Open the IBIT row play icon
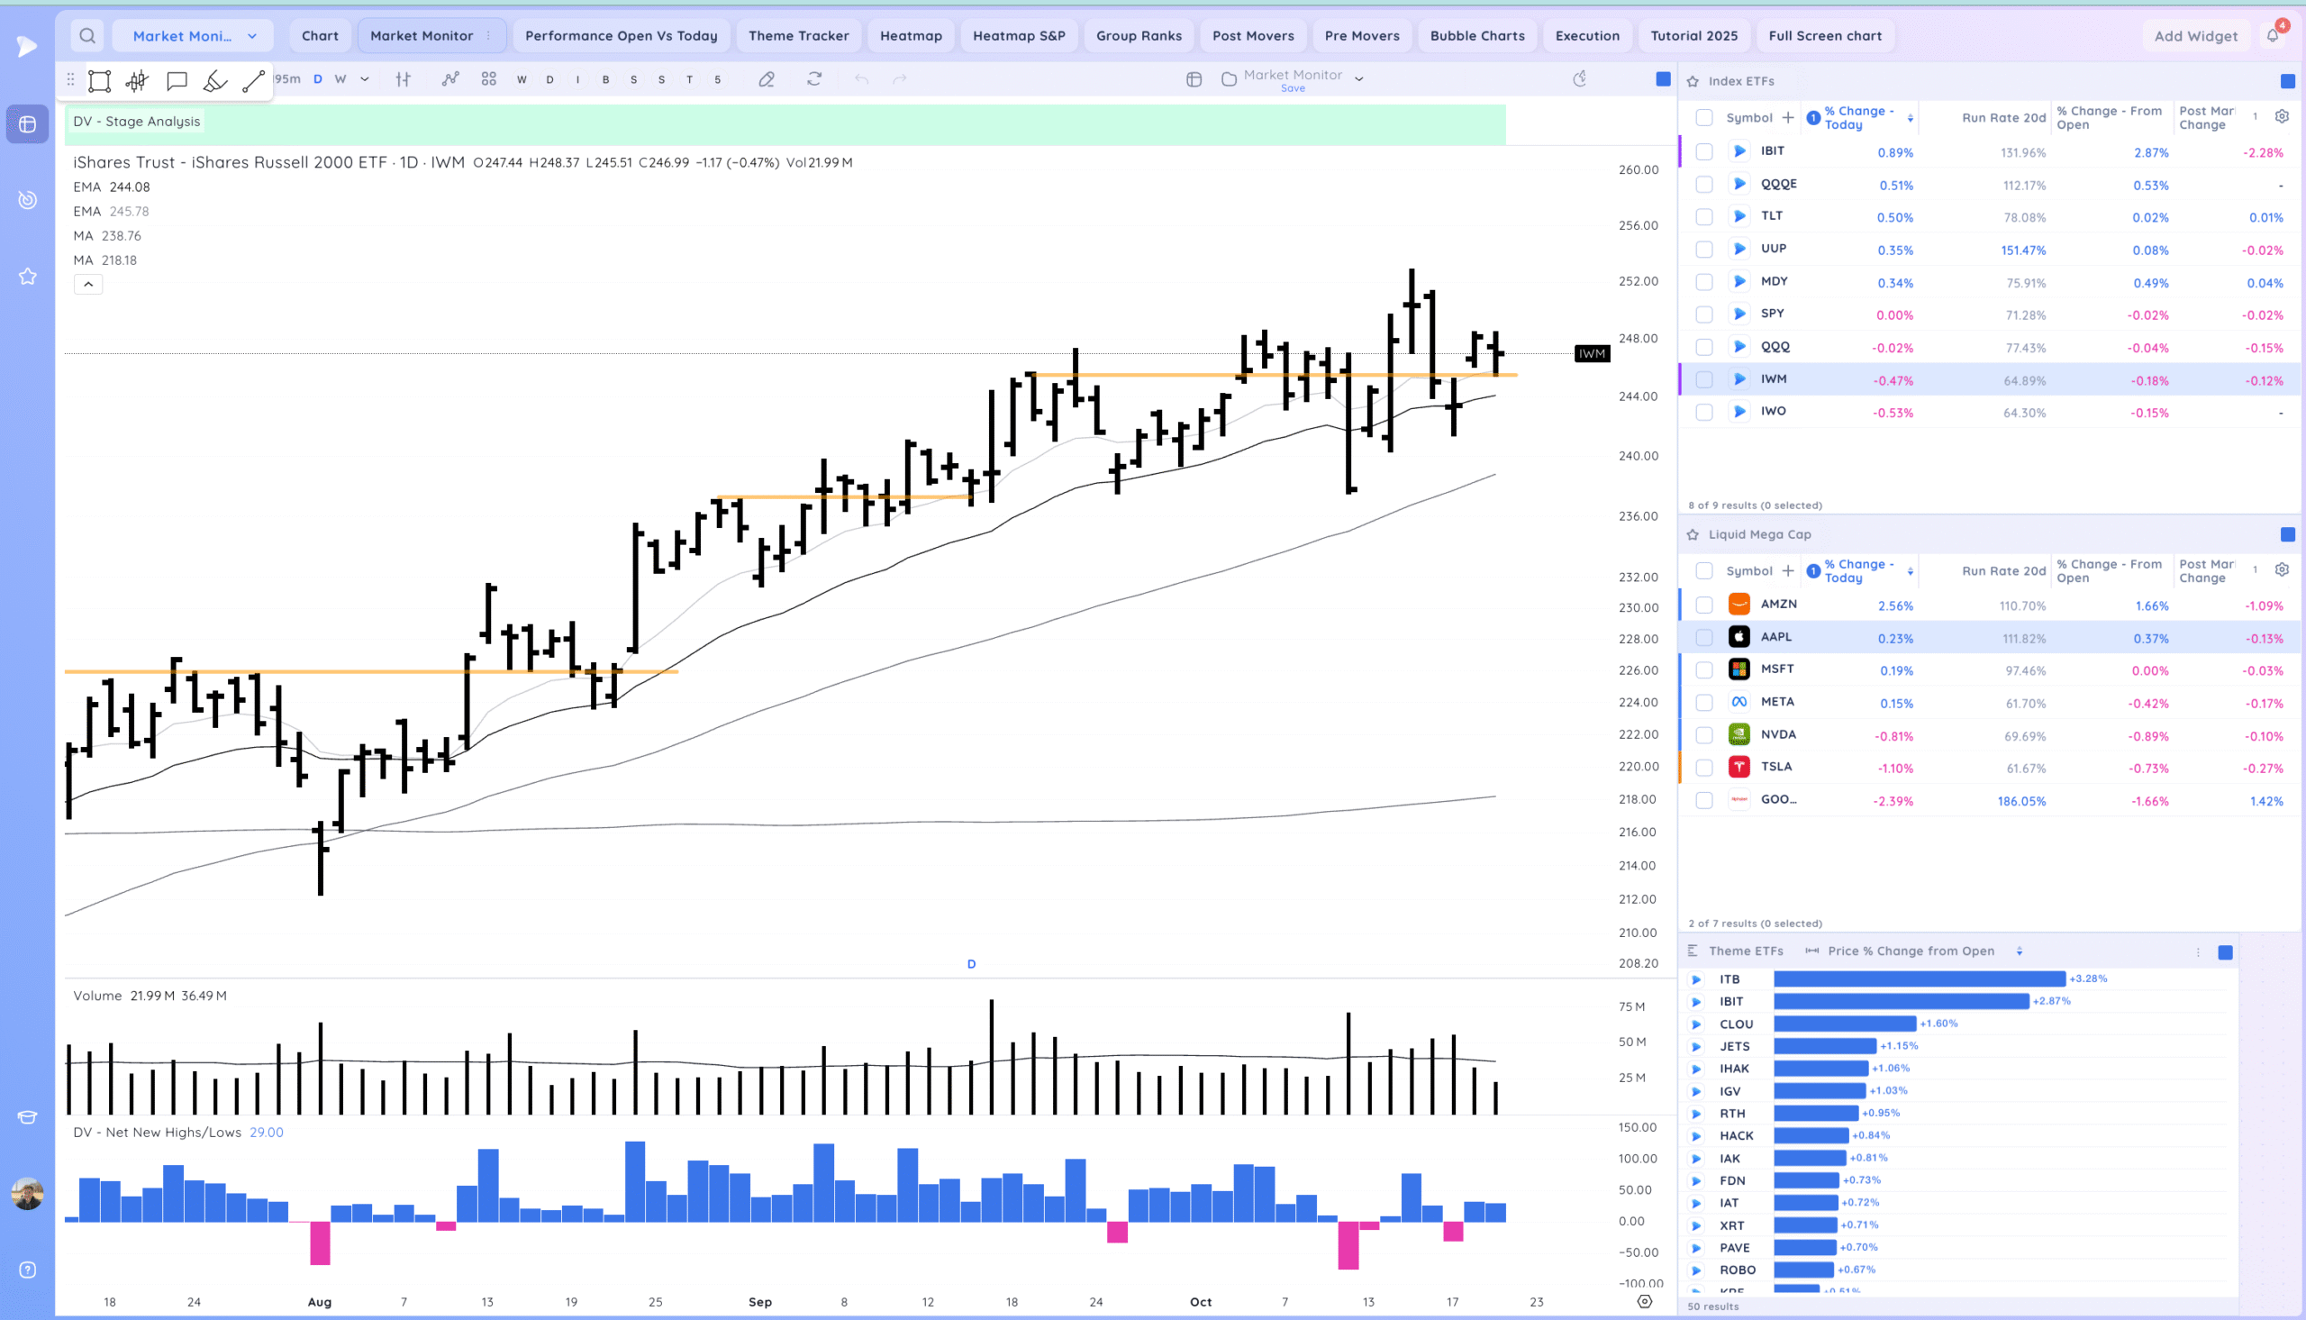The image size is (2306, 1320). point(1739,151)
